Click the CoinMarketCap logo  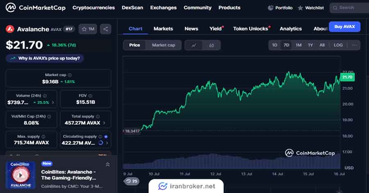36,7
